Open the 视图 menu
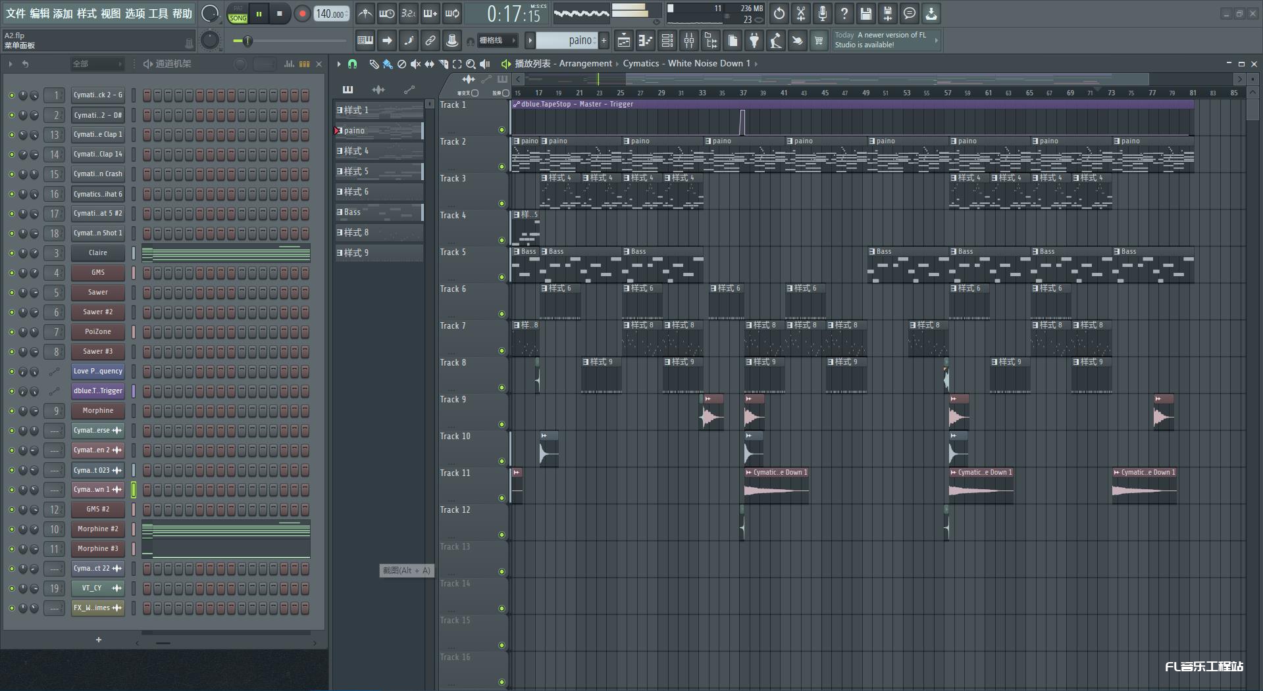The height and width of the screenshot is (691, 1263). [111, 13]
